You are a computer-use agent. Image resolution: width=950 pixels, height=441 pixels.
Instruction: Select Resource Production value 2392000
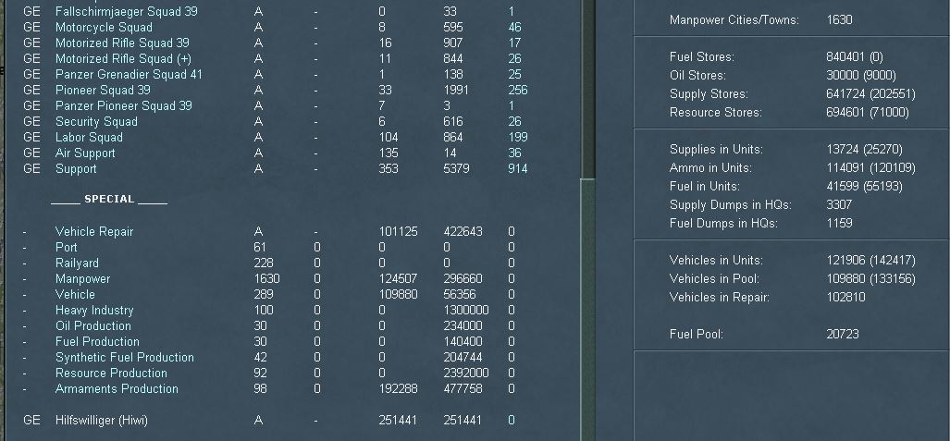tap(466, 374)
